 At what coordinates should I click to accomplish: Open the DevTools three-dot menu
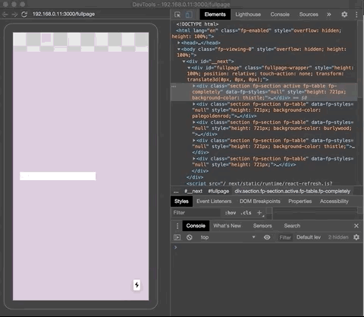356,14
